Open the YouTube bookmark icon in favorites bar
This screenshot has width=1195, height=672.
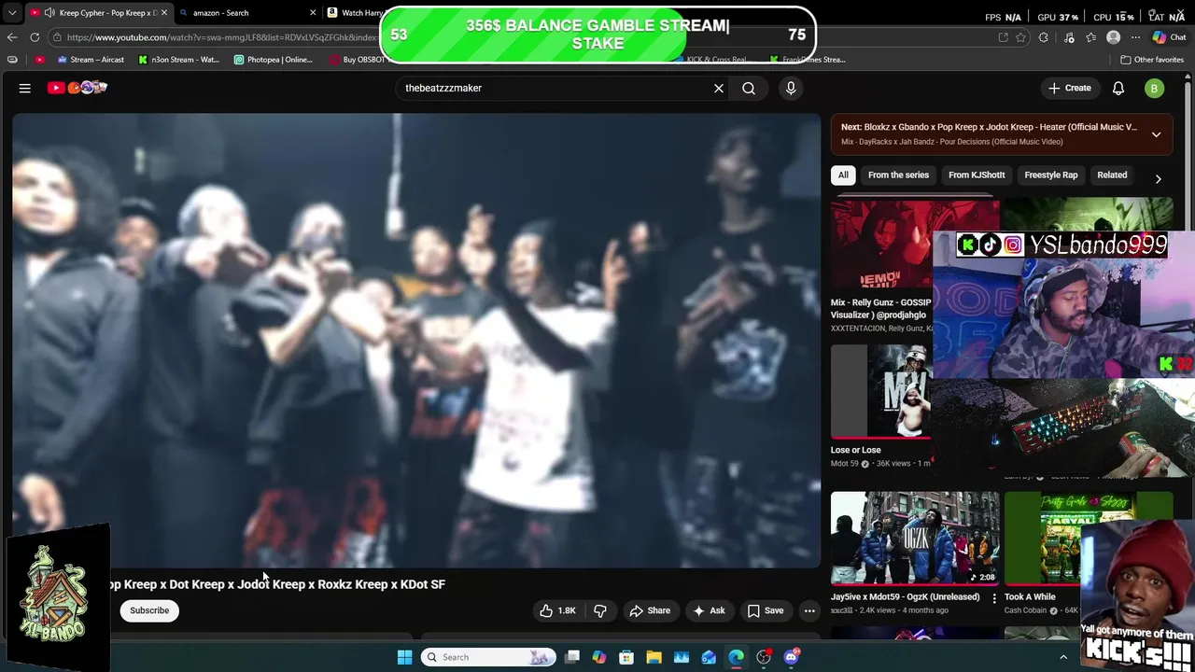coord(39,60)
